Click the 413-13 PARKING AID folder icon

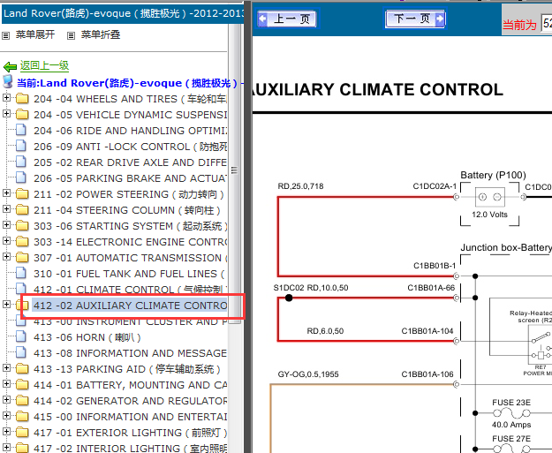[x=22, y=368]
